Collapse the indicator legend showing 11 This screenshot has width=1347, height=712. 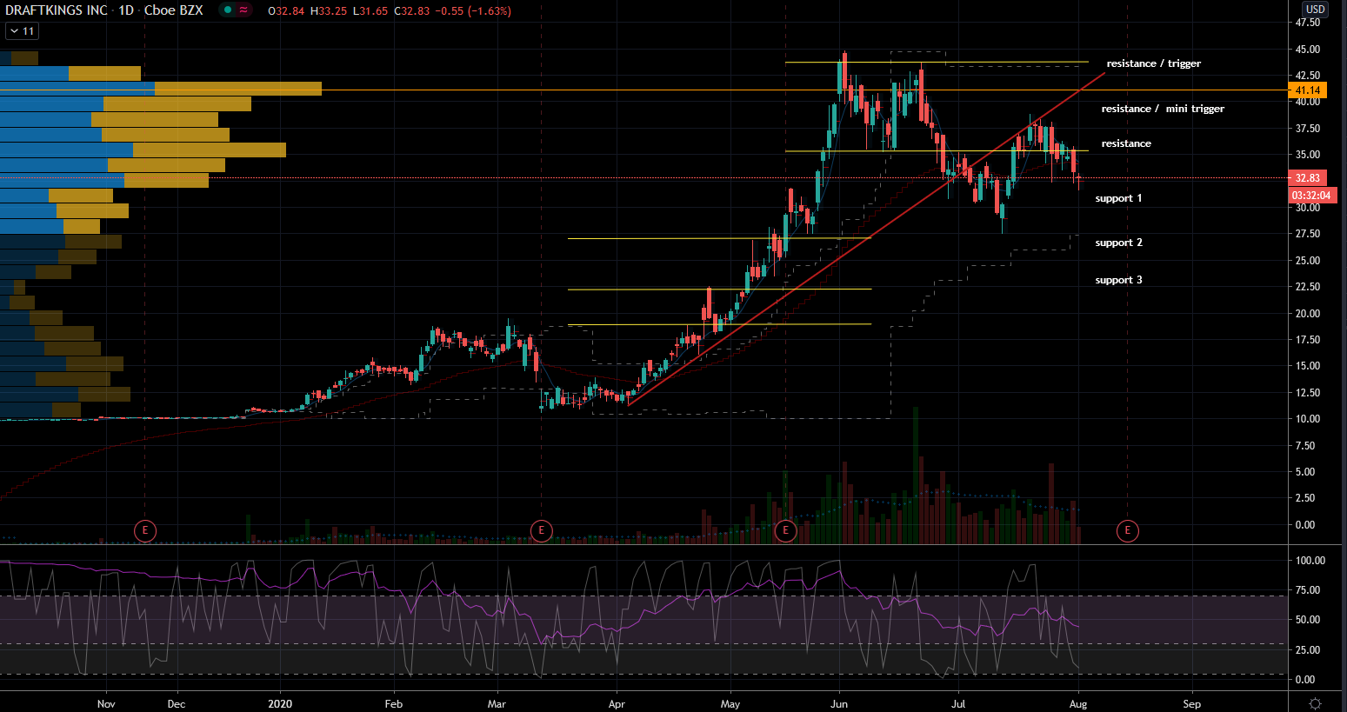tap(22, 31)
